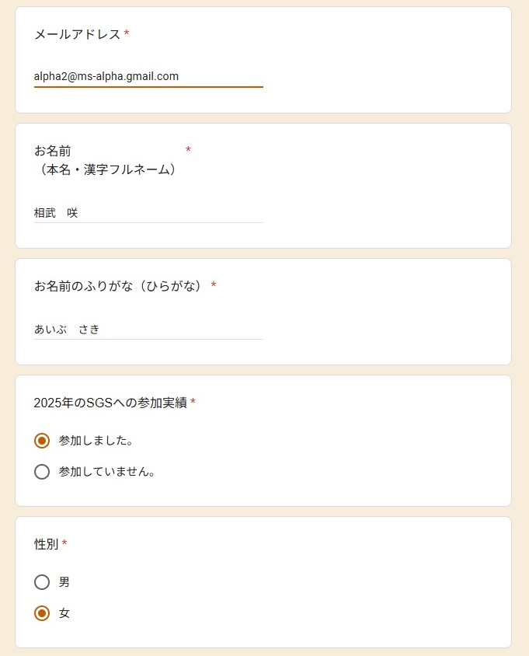Click the 2025年のSGSへの参加実績 question title
This screenshot has width=529, height=656.
pos(110,403)
